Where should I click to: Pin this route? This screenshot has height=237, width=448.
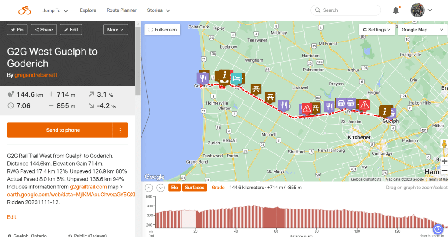tap(18, 30)
